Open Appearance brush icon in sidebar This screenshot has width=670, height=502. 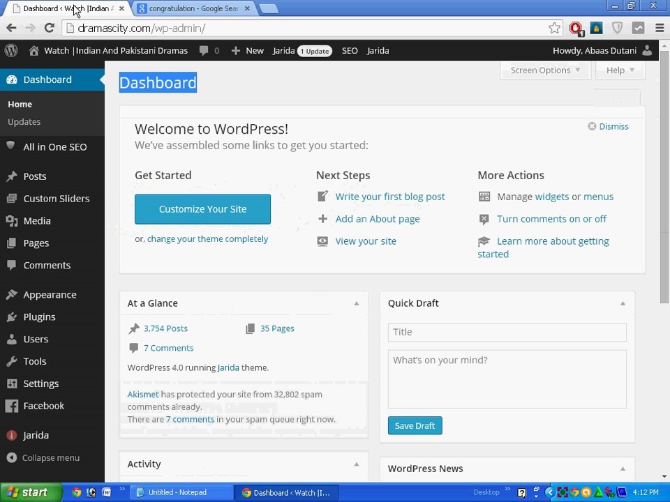[12, 294]
